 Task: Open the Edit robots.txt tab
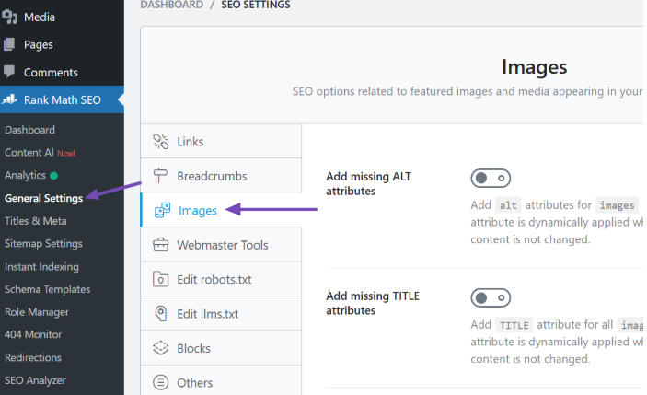click(x=221, y=279)
